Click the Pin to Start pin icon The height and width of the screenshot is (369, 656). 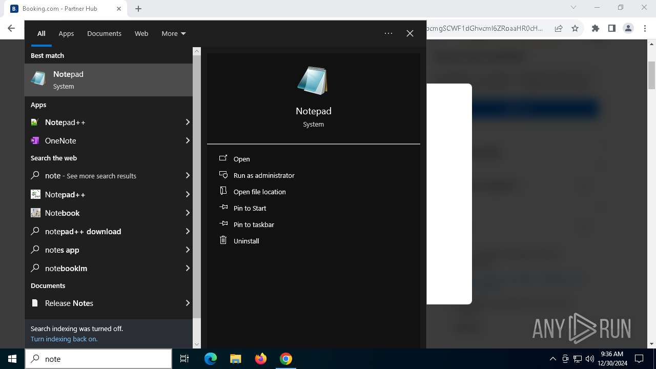pyautogui.click(x=223, y=208)
